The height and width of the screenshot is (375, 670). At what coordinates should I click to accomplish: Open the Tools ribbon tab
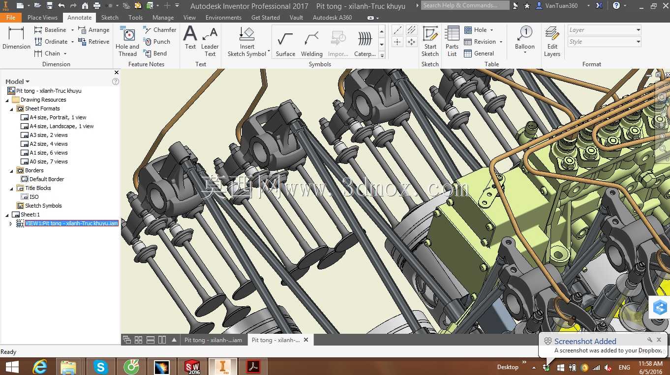point(136,17)
